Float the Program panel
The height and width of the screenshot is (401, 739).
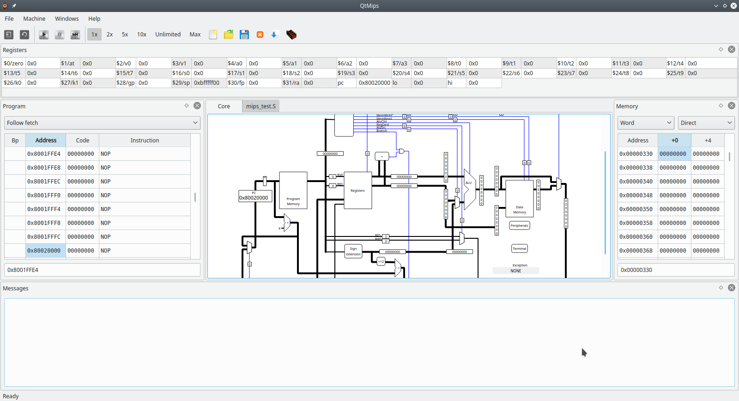(x=187, y=106)
